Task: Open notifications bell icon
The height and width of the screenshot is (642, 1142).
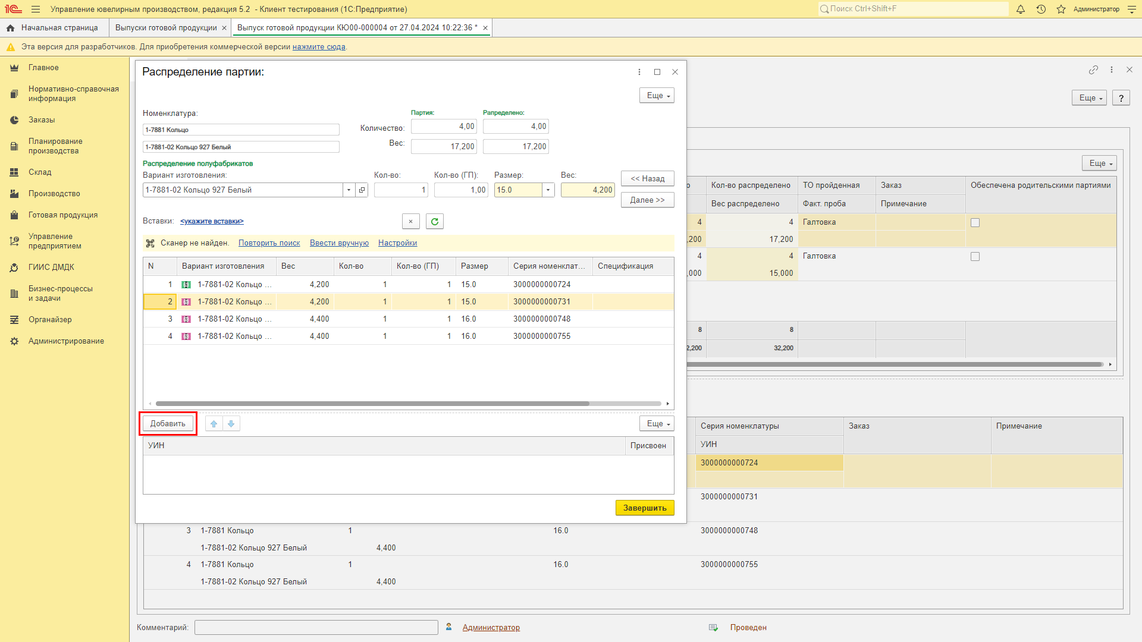Action: 1021,9
